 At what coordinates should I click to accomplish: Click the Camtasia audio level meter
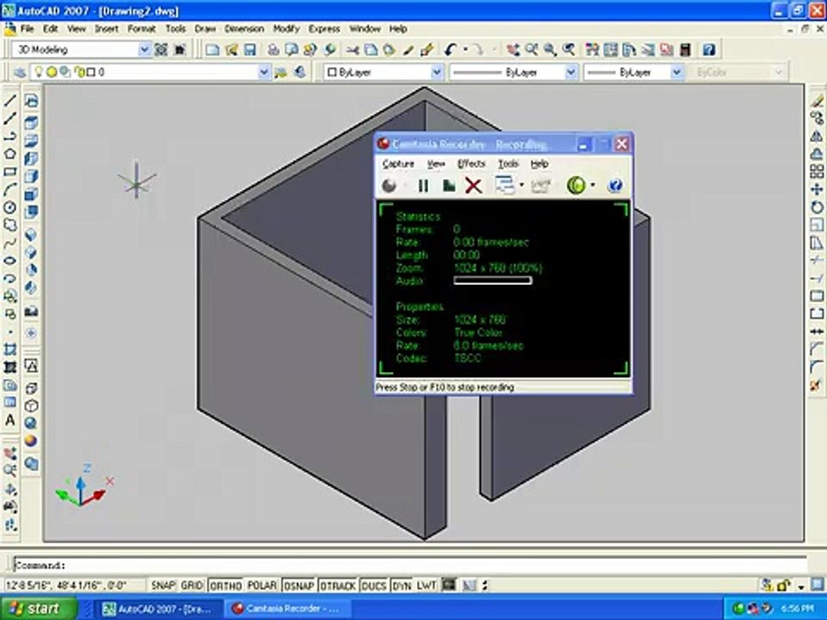point(493,281)
